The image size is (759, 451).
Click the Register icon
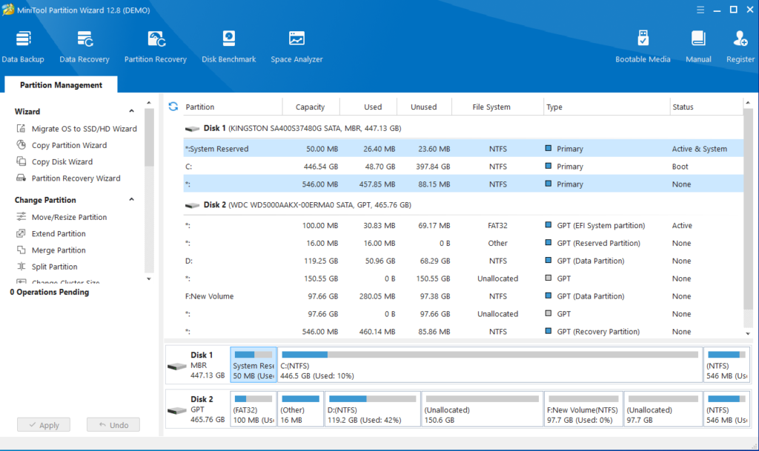[740, 39]
